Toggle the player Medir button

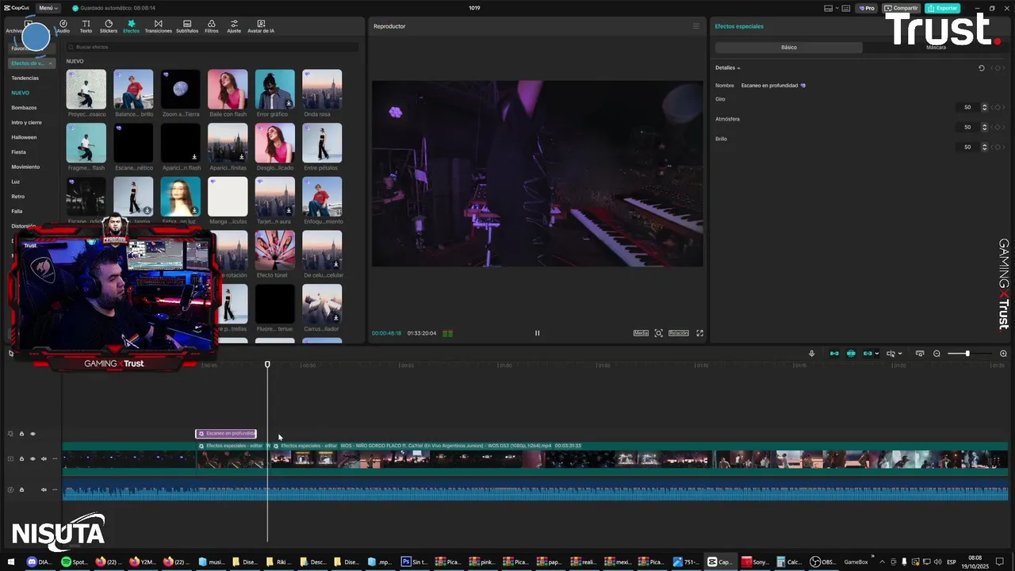[641, 333]
